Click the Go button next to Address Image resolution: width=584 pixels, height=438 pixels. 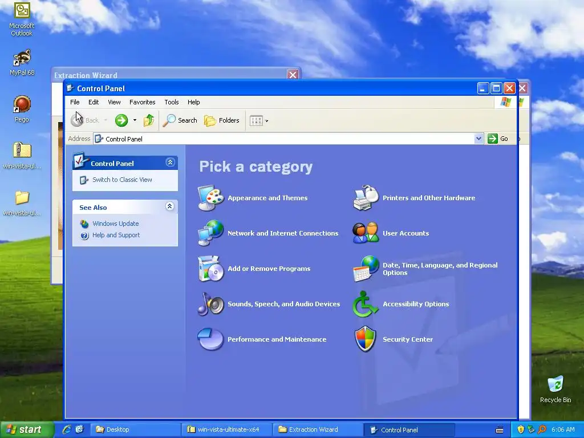[498, 139]
